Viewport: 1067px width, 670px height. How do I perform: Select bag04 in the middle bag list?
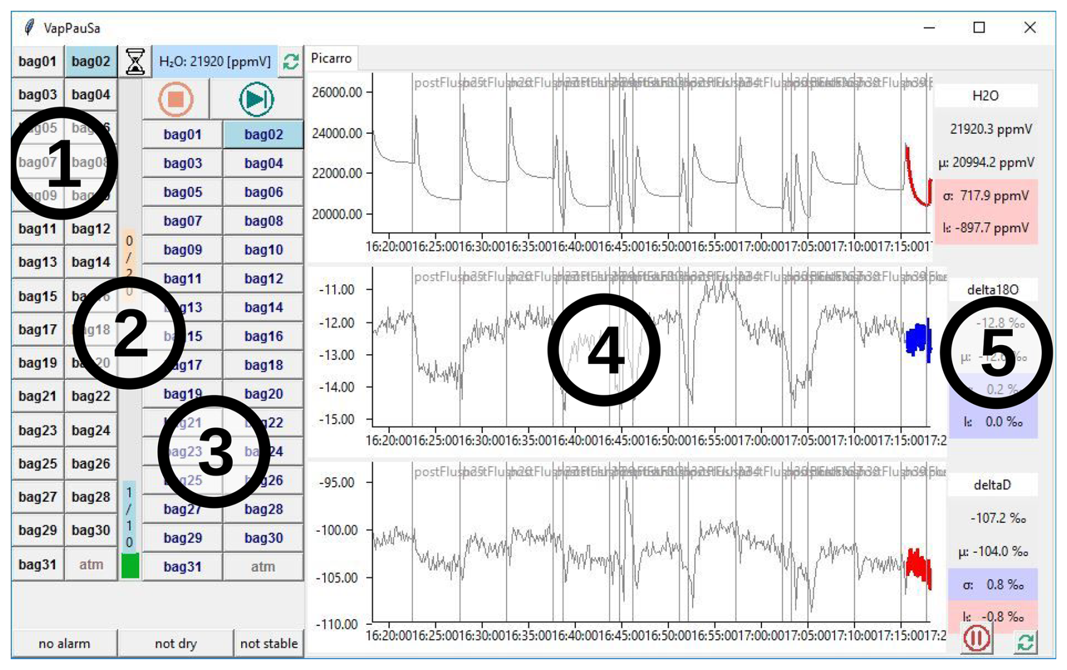pyautogui.click(x=263, y=164)
